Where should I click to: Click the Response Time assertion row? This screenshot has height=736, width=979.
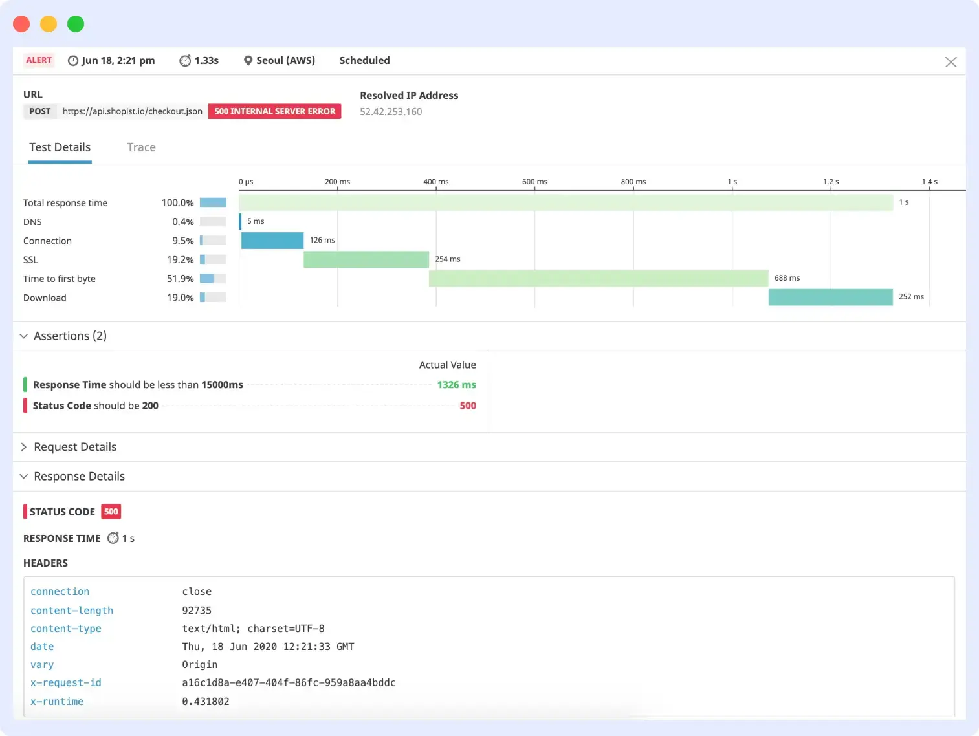(x=250, y=385)
